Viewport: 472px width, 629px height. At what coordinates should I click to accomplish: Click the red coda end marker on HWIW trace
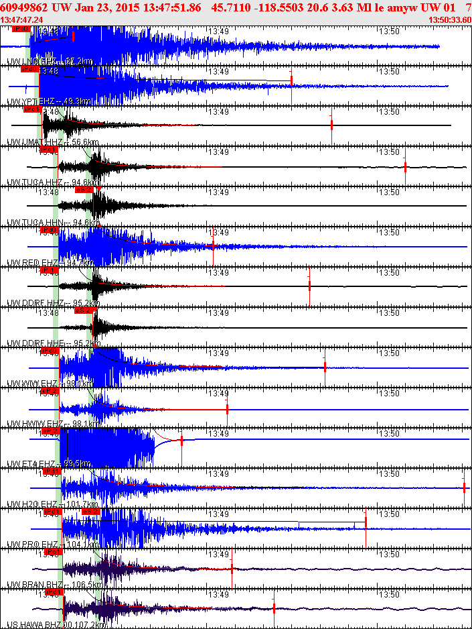228,409
